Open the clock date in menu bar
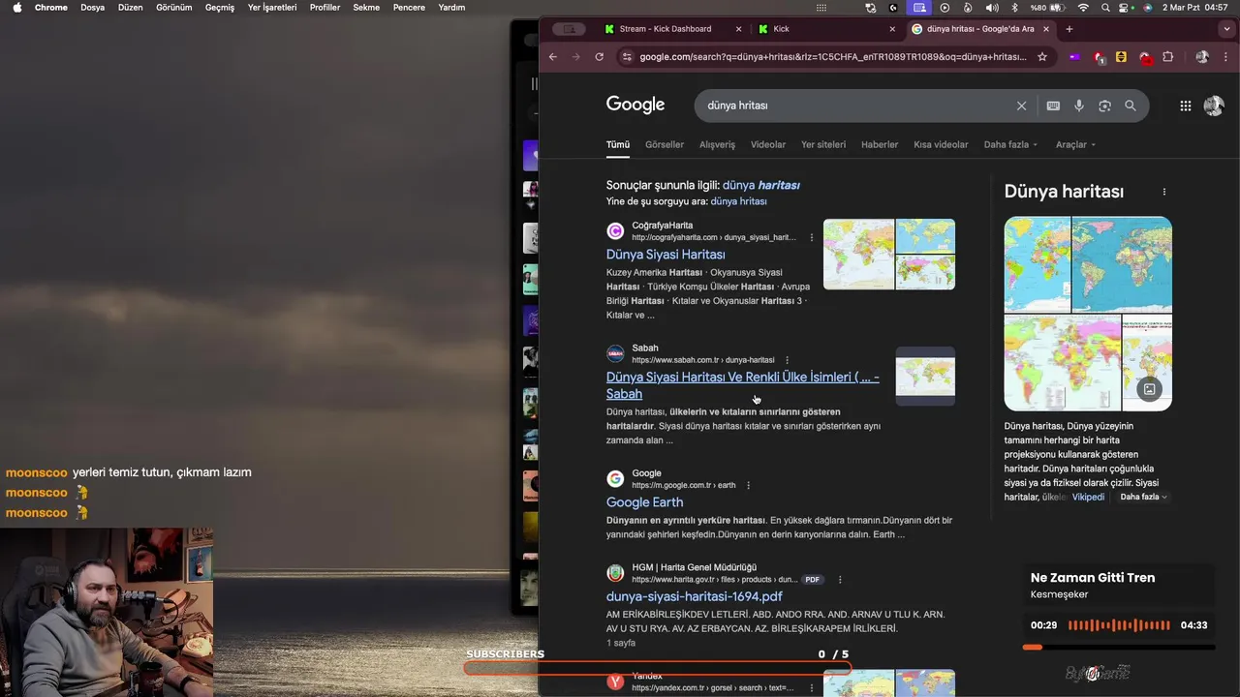 pos(1195,7)
